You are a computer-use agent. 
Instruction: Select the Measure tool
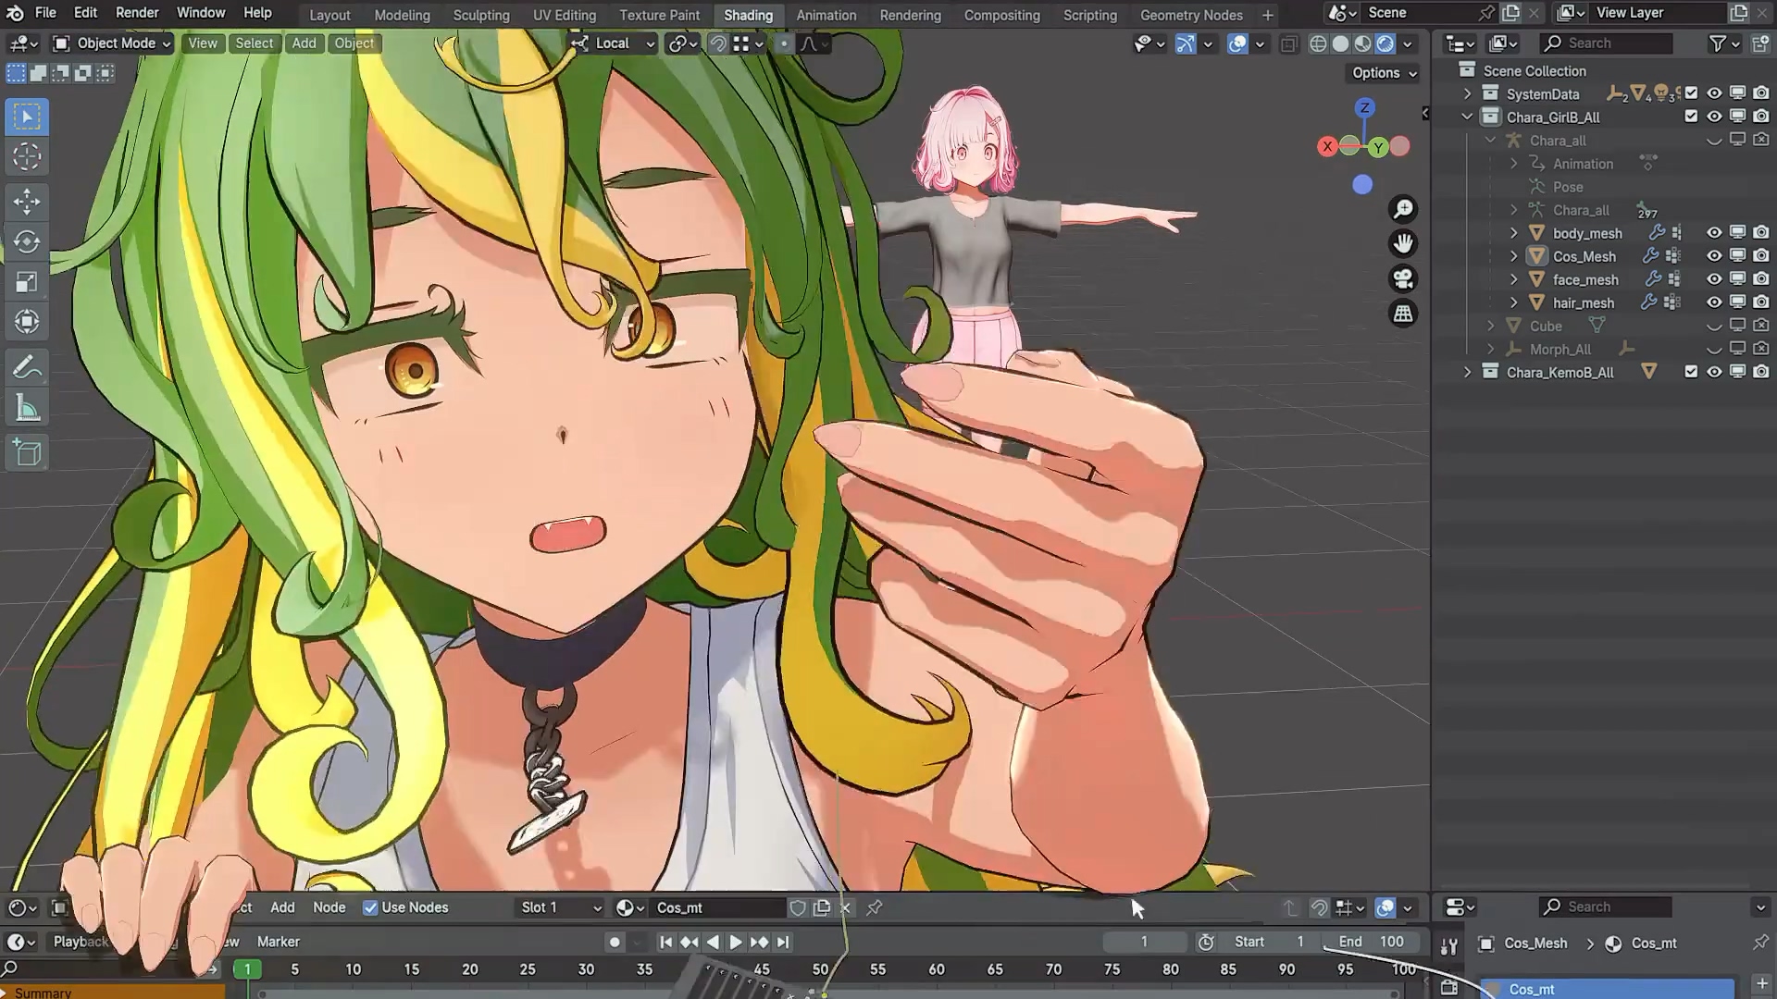pyautogui.click(x=26, y=407)
